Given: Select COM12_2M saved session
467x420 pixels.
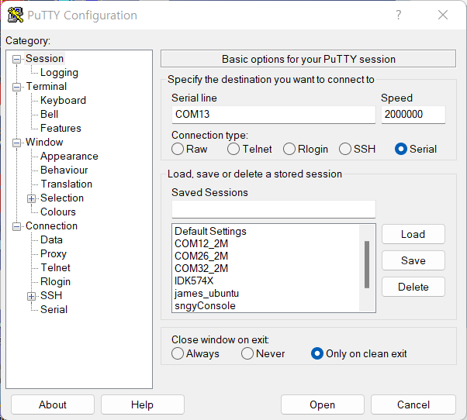Looking at the screenshot, I should click(202, 243).
